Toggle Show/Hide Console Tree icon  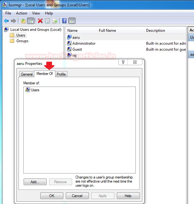31,21
